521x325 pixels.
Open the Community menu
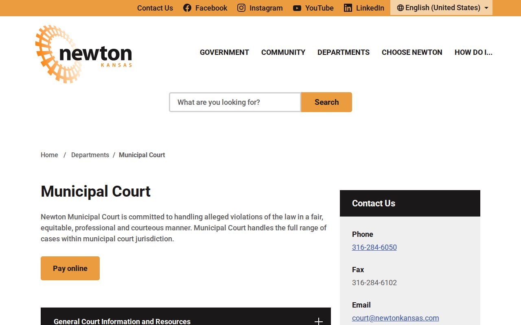coord(283,52)
